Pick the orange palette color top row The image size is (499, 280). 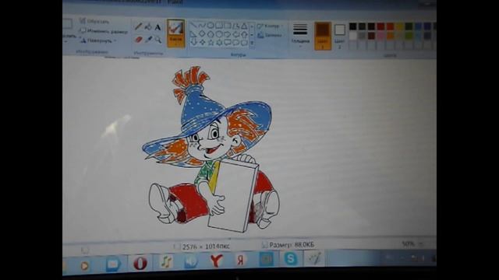tap(390, 26)
